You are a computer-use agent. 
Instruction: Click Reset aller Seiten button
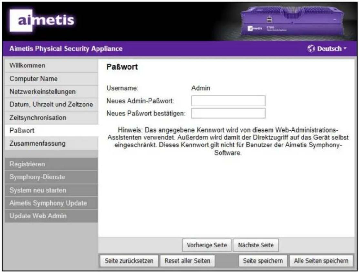point(187,261)
